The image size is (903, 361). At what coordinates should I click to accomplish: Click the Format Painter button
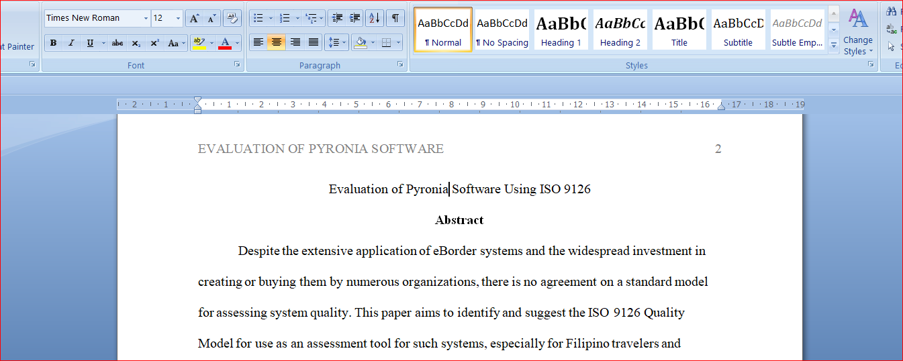(17, 46)
